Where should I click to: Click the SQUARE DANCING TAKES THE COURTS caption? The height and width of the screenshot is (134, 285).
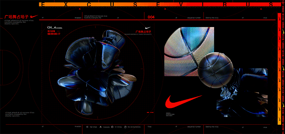138,34
